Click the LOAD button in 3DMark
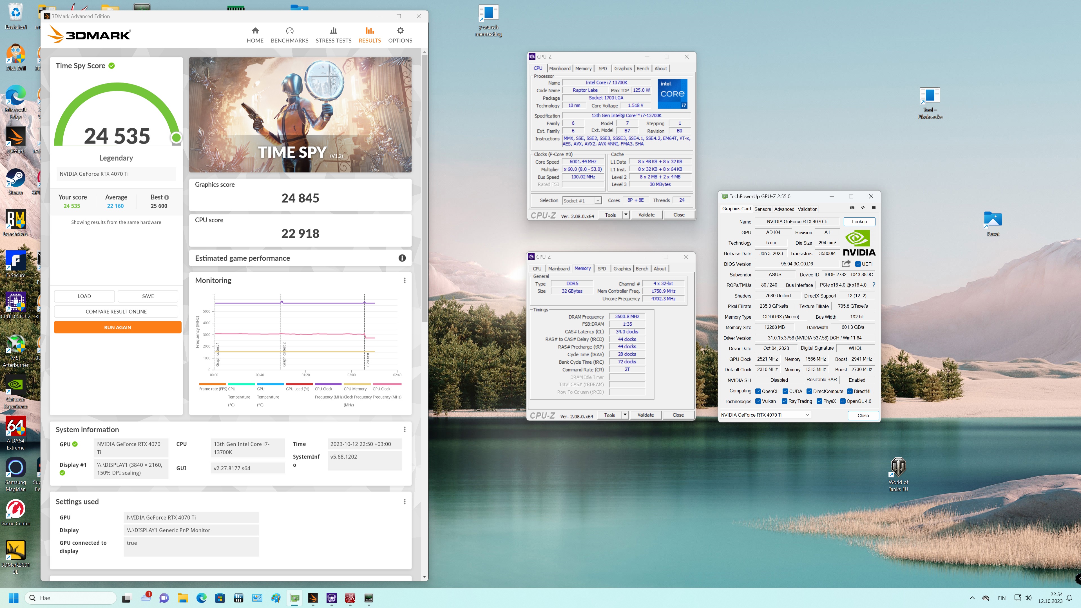Screen dimensions: 1081x608 (84, 296)
